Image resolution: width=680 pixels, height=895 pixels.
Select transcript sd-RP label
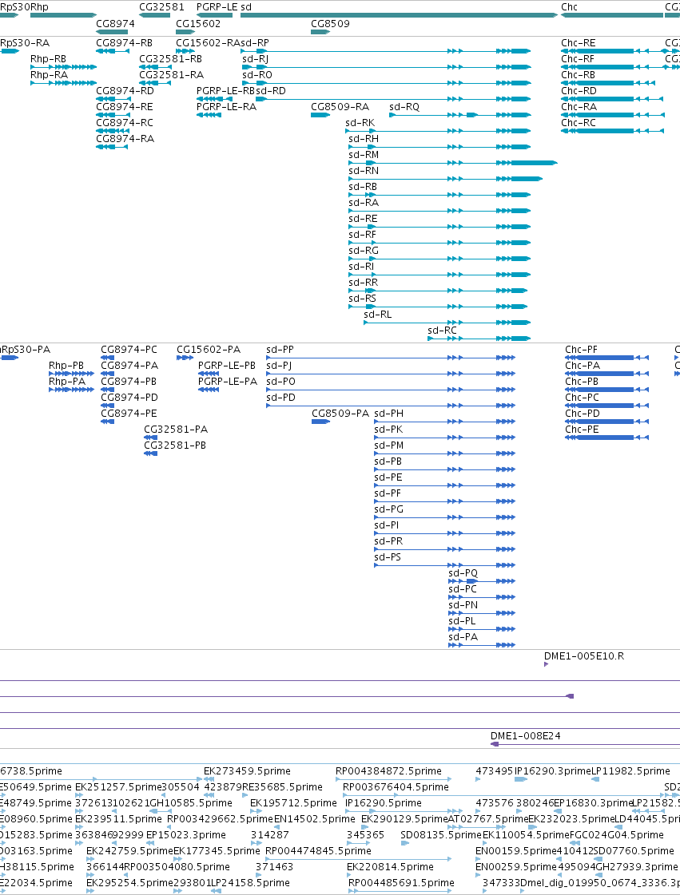pos(255,43)
